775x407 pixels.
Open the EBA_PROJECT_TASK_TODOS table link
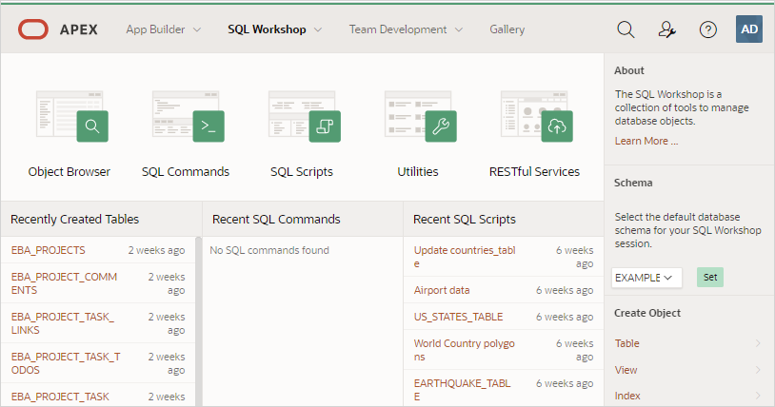66,363
